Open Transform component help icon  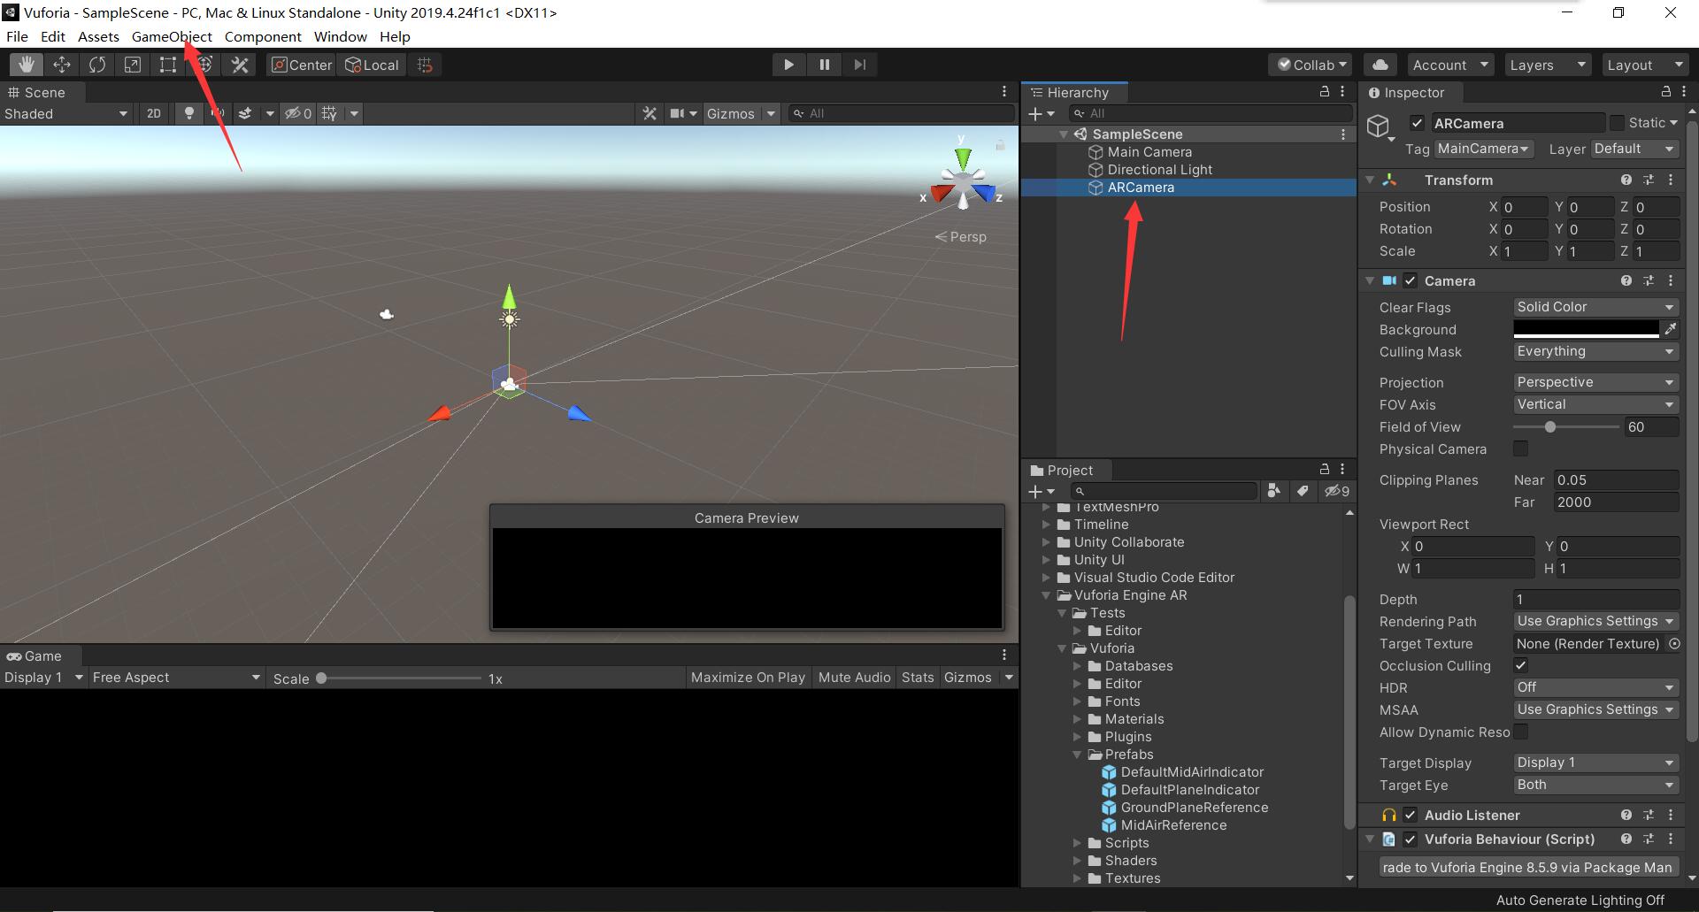(x=1626, y=180)
